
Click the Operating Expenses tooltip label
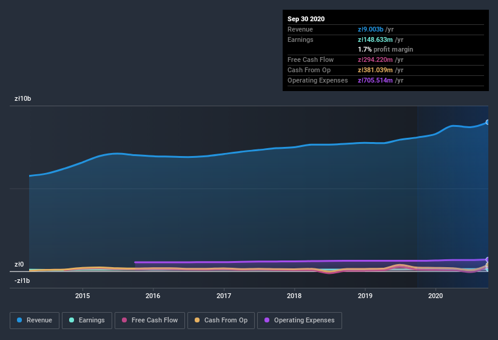tap(318, 80)
